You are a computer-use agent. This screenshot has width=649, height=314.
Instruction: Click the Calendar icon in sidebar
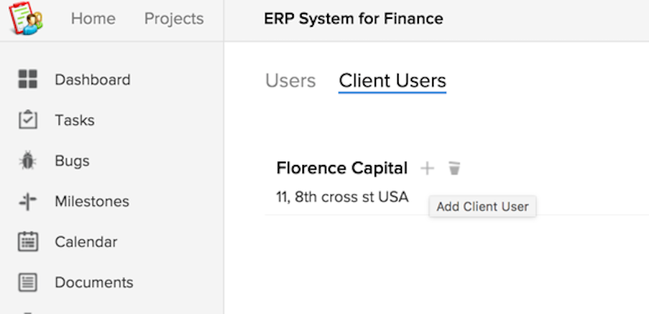(27, 242)
